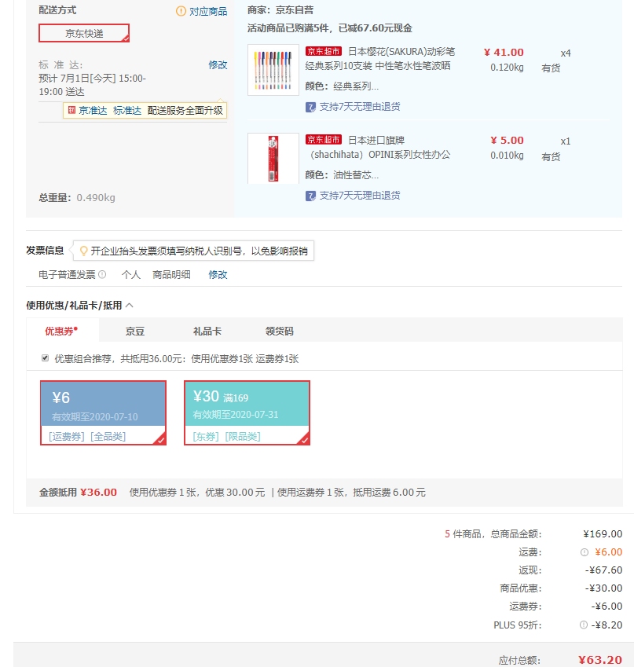This screenshot has width=634, height=667.
Task: Click the info icon beside 运费 ¥6.00
Action: coord(585,552)
